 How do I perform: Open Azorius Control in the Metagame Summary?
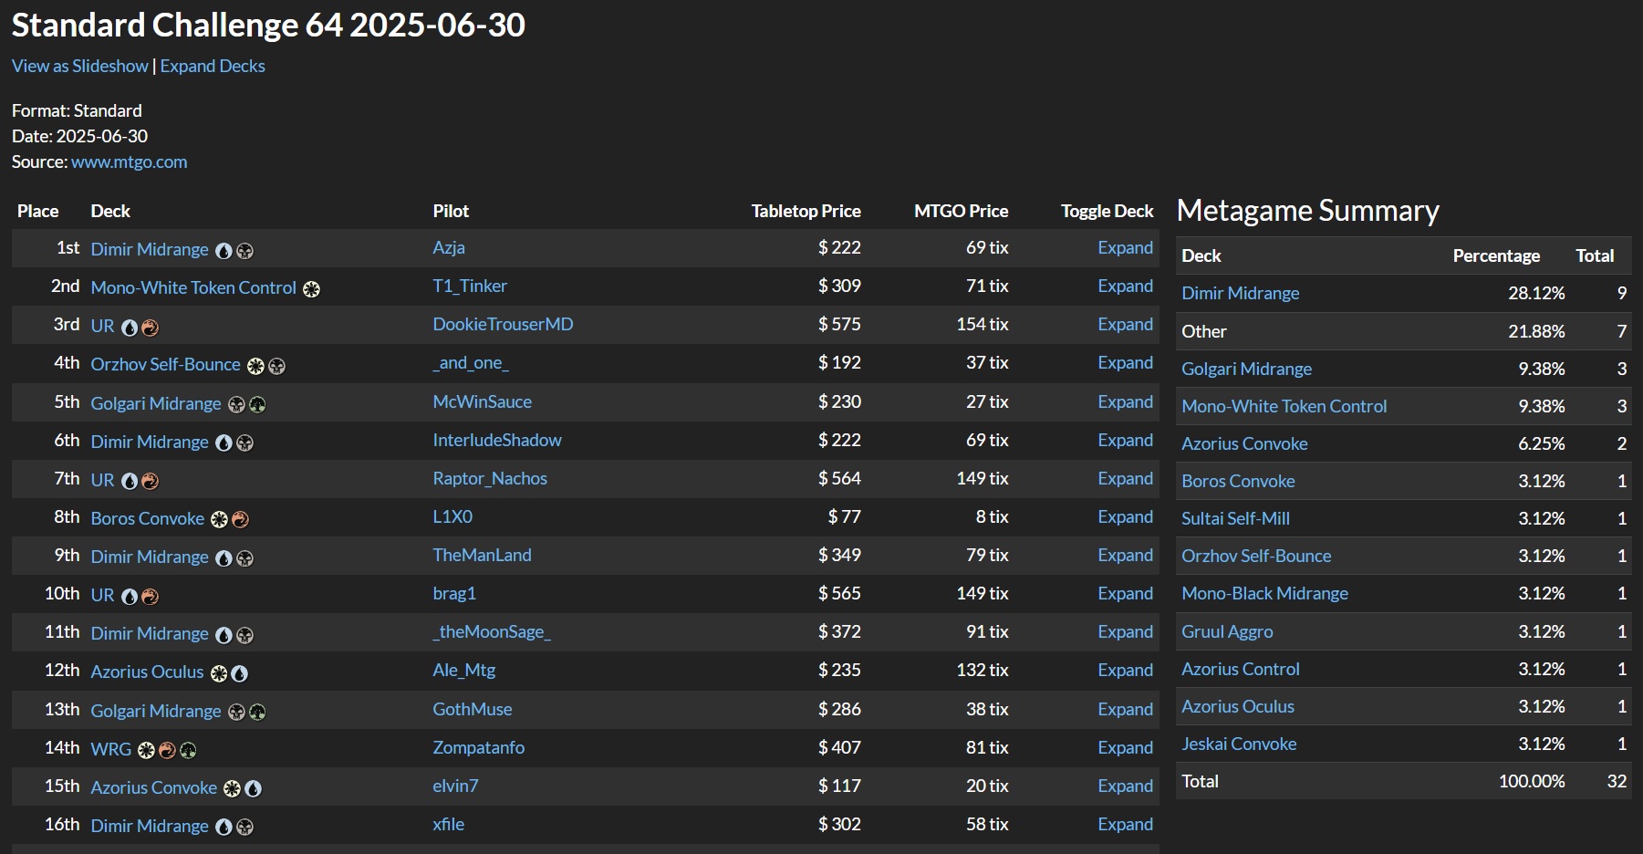(1240, 670)
